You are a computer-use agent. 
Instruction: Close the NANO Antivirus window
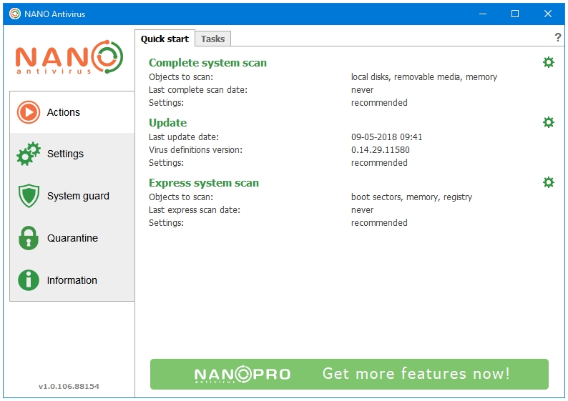[x=548, y=14]
